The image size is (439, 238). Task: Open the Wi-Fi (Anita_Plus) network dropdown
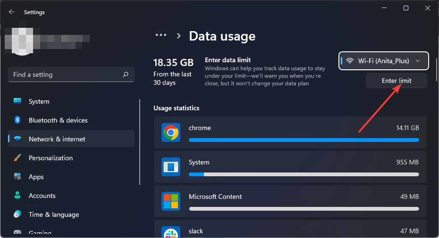coord(383,61)
